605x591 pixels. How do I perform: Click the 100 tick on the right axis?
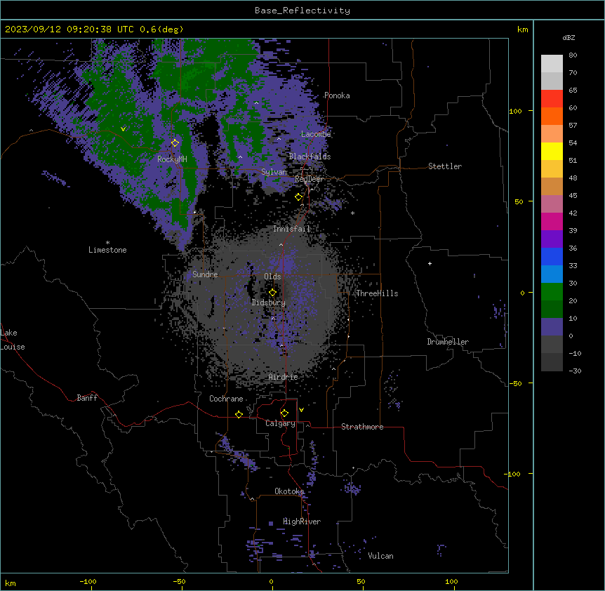click(x=515, y=111)
